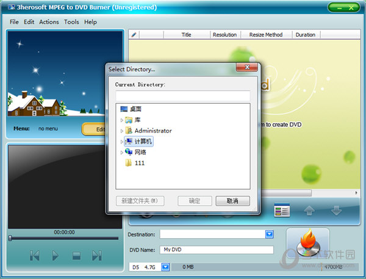Viewport: 366px width, 279px height.
Task: Expand the 计算机 computer node
Action: click(121, 142)
